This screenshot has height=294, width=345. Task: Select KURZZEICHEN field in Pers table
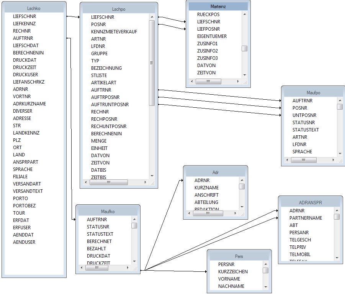[x=233, y=271]
